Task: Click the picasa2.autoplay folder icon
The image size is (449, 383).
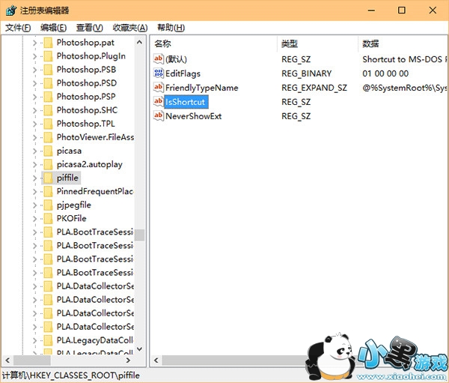Action: point(48,164)
